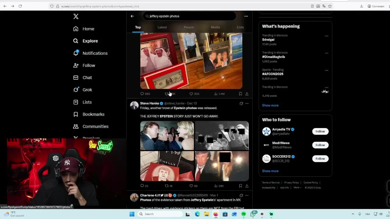390x219 pixels.
Task: Open the red Trump illustration photo
Action: [x=167, y=166]
